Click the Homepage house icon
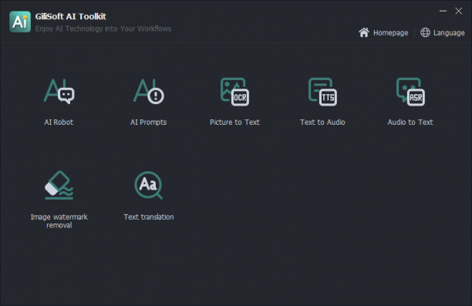Image resolution: width=472 pixels, height=306 pixels. (364, 32)
